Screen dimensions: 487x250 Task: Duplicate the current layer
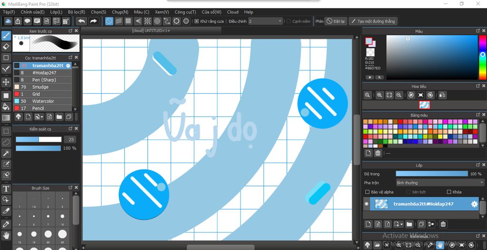coord(421,224)
